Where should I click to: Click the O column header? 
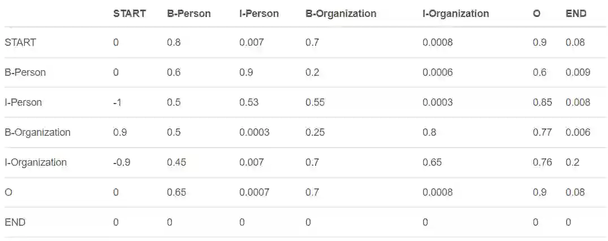[536, 14]
